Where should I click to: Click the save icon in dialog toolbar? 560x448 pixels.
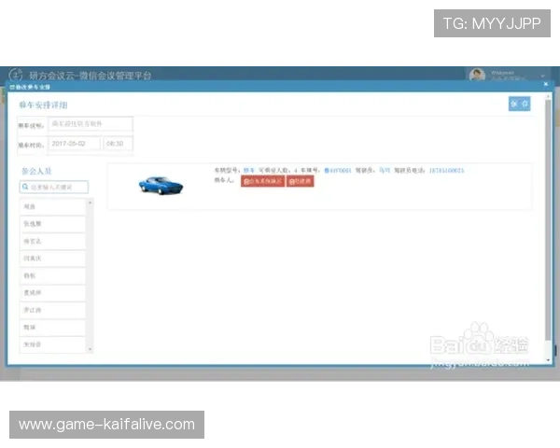(513, 104)
